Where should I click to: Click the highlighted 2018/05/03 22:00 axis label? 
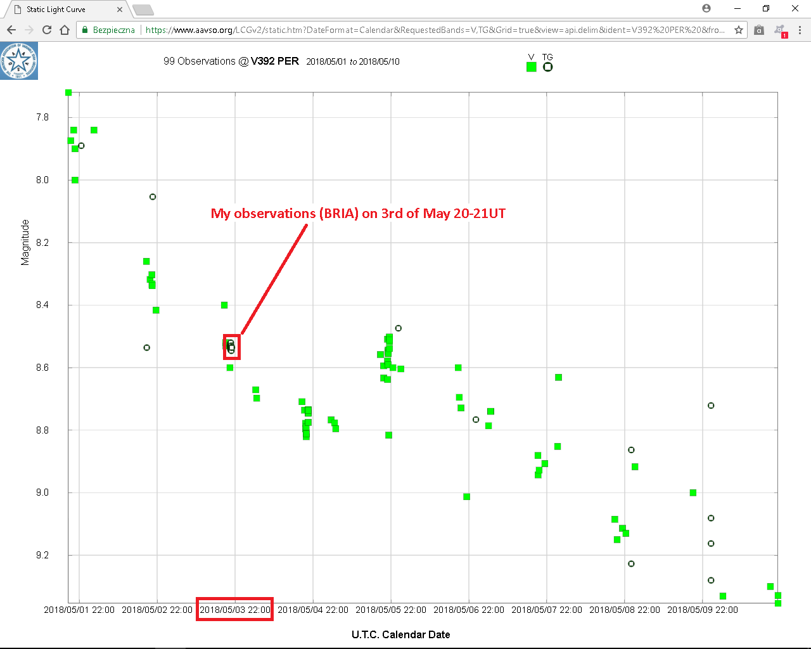(x=234, y=610)
